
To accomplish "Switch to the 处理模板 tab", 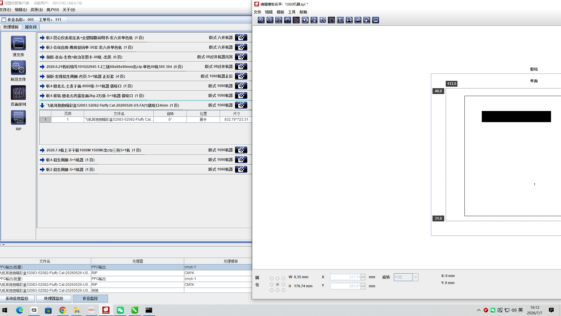I will pos(11,27).
